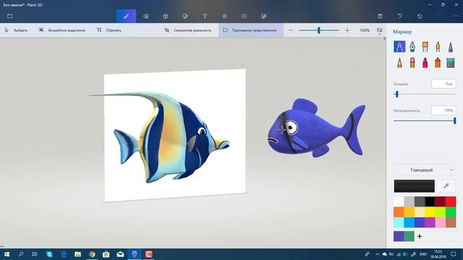The height and width of the screenshot is (260, 463).
Task: Choose the indigo blue color swatch
Action: click(x=420, y=222)
